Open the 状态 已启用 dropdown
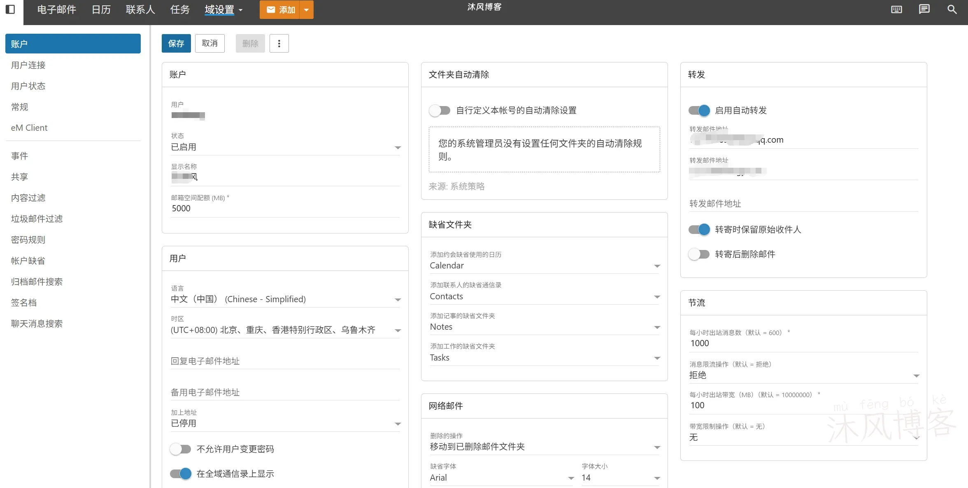Screen dimensions: 968x488 286,147
